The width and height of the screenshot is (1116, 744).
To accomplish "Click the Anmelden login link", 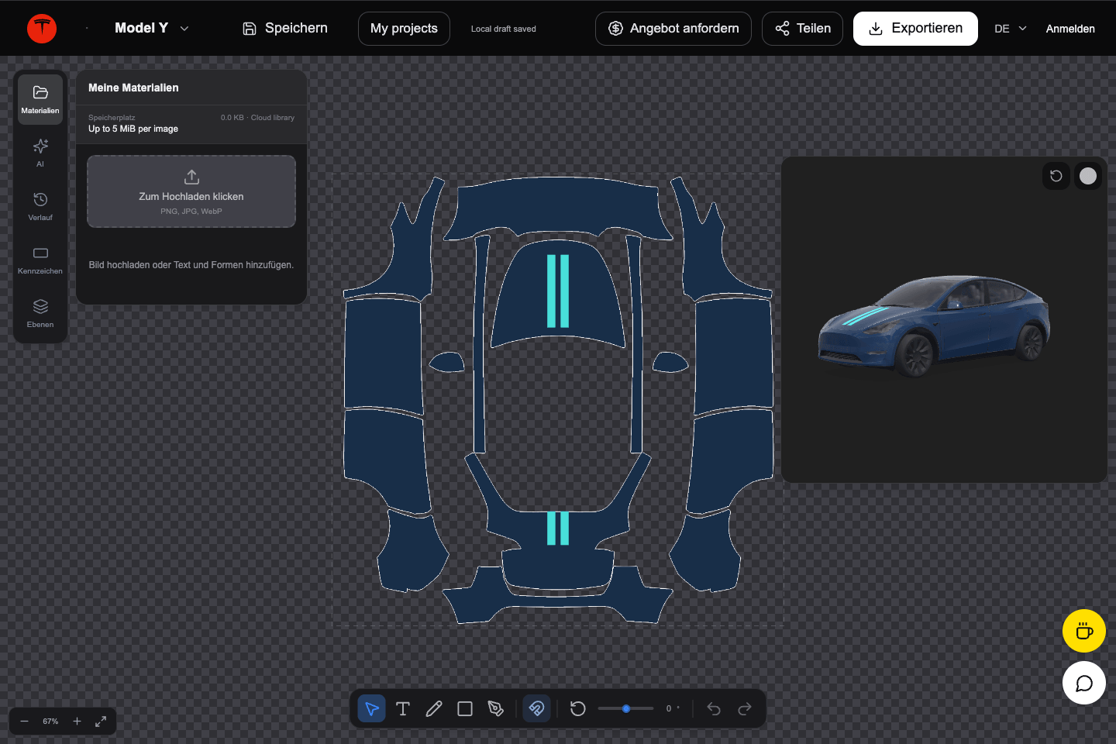I will pos(1070,29).
